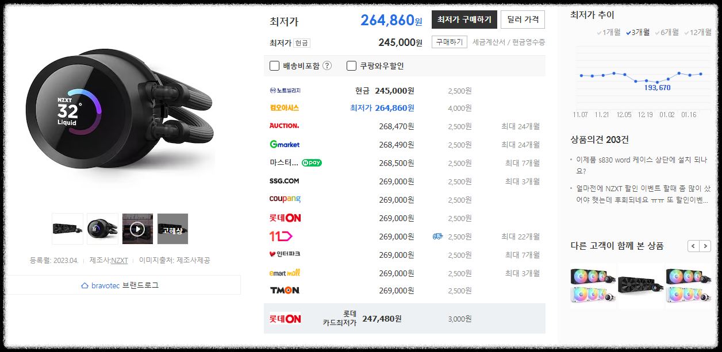The width and height of the screenshot is (722, 352).
Task: Open the TMON seller logo
Action: tap(284, 291)
